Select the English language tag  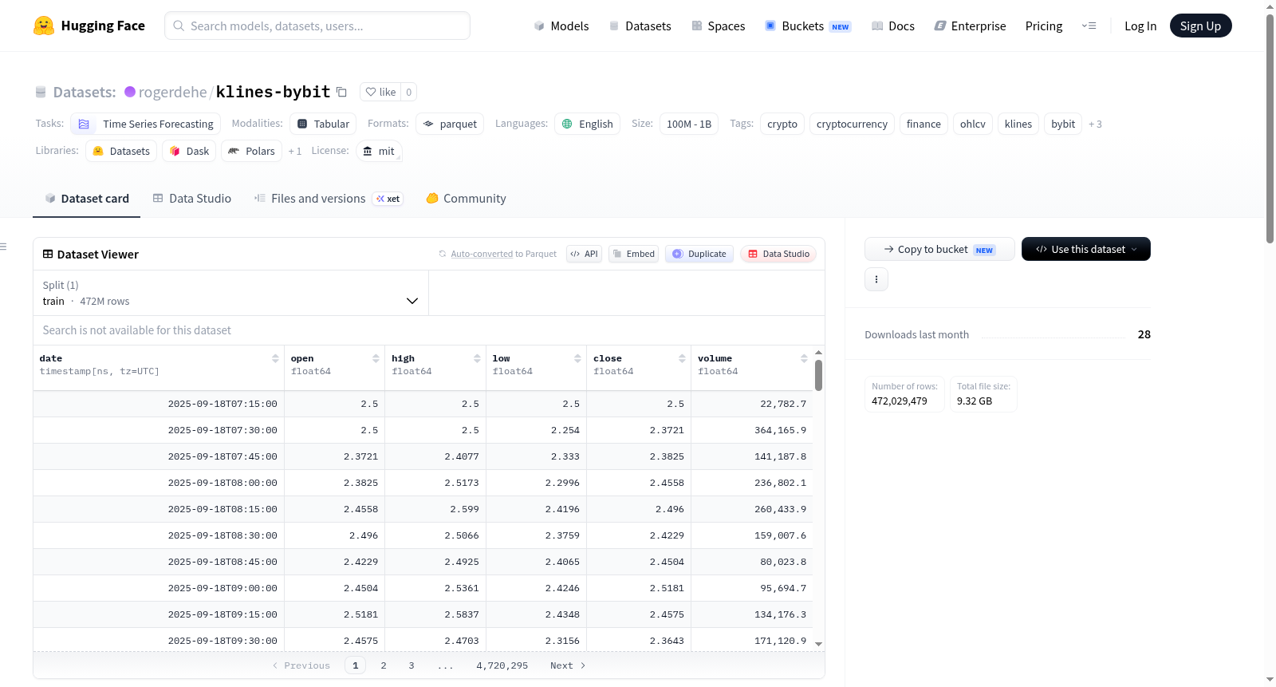[x=588, y=124]
